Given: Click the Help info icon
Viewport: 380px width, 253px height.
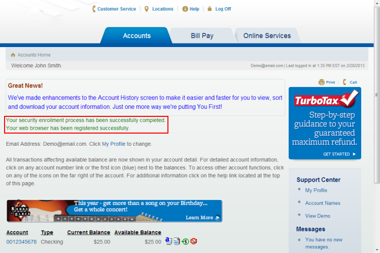Looking at the screenshot, I should coord(185,9).
